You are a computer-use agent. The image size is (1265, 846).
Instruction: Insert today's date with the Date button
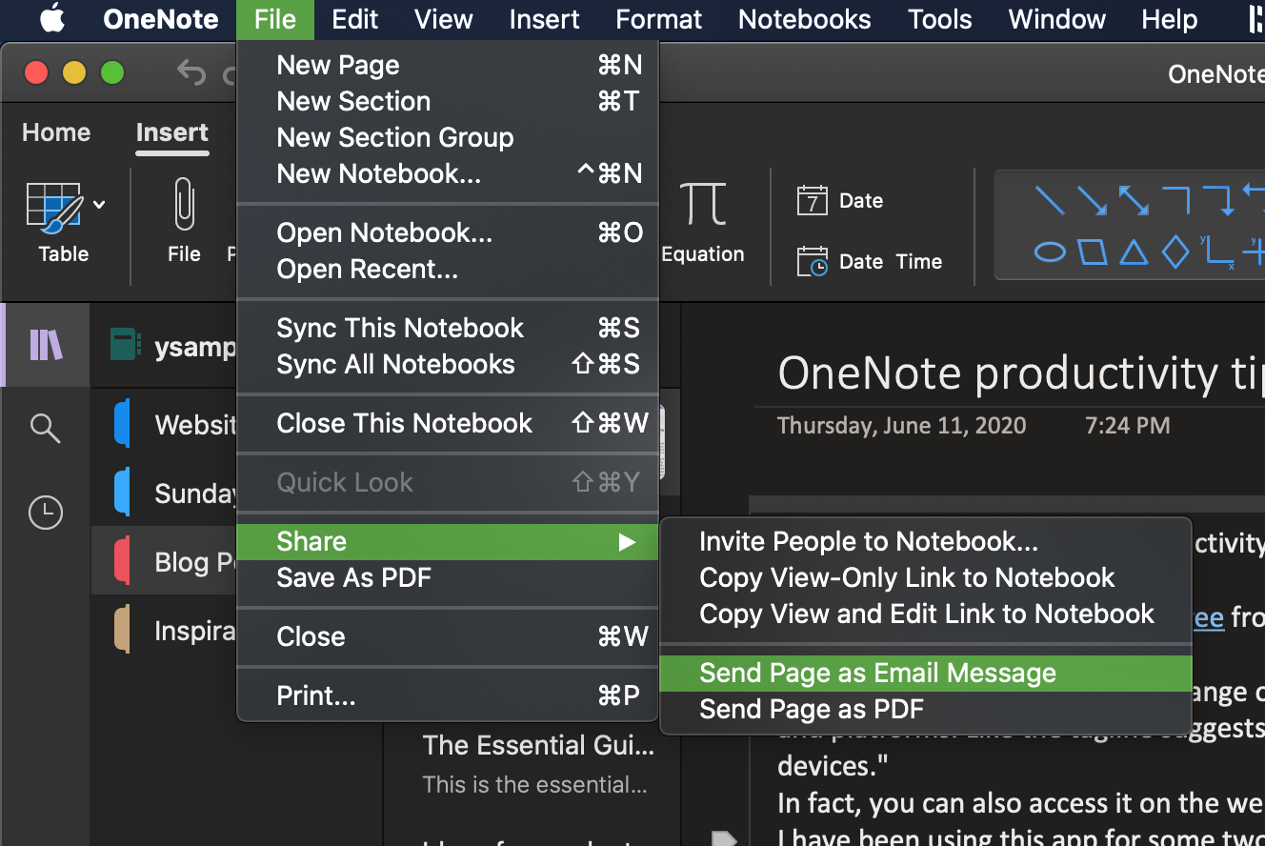[840, 201]
